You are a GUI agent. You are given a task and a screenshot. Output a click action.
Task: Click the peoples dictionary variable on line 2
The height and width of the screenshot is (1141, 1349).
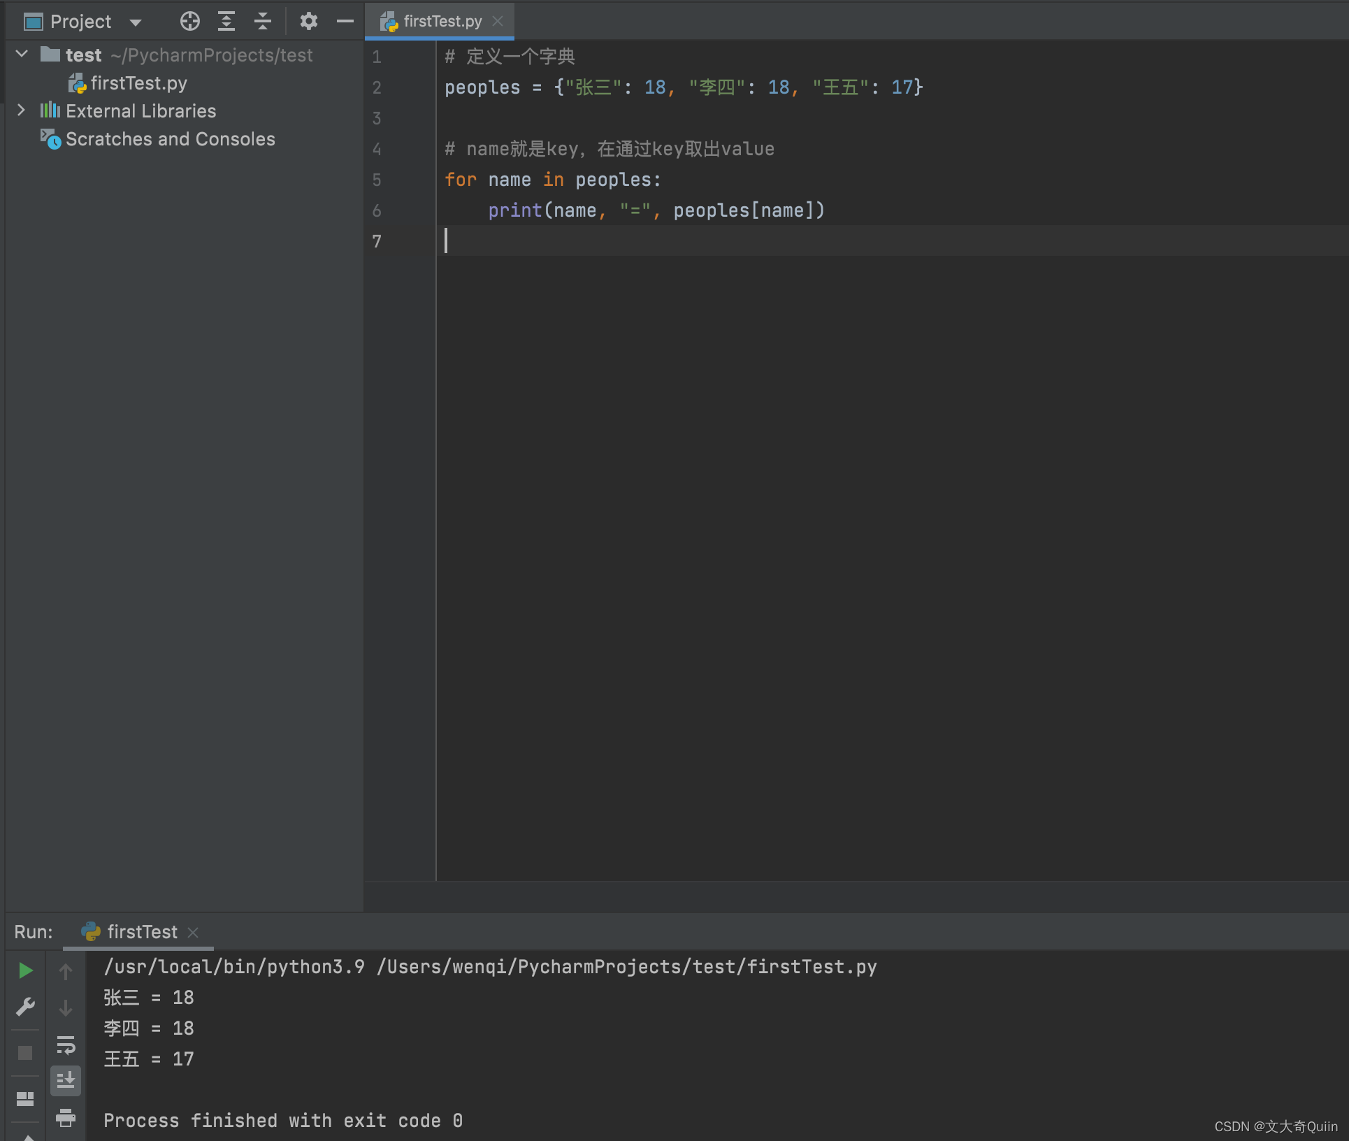[x=482, y=87]
